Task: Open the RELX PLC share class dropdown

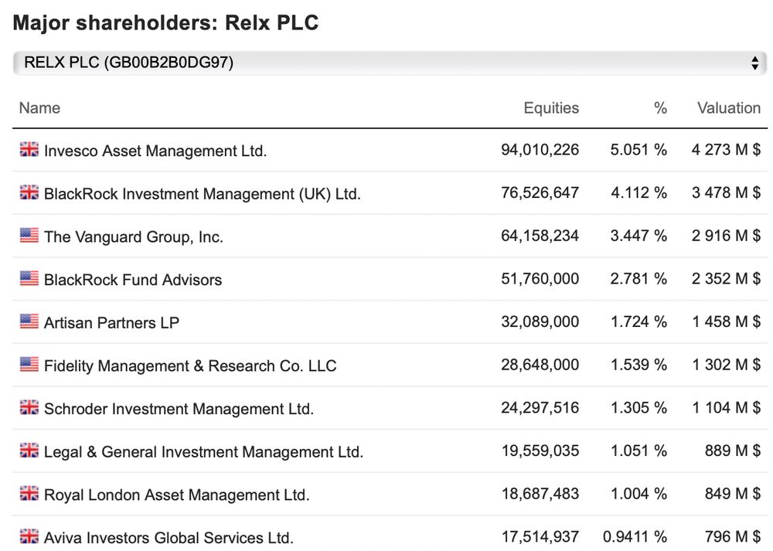Action: 386,63
